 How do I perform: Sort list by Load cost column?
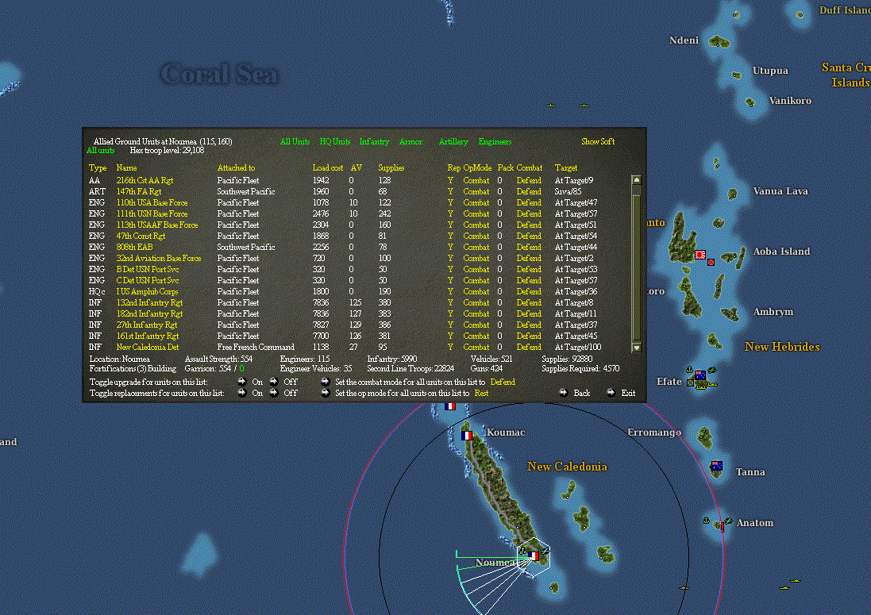(x=328, y=167)
